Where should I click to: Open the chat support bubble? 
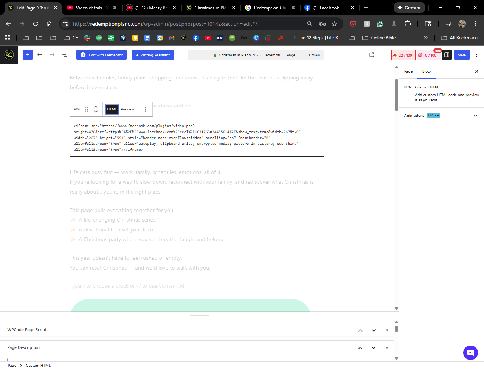tap(470, 353)
